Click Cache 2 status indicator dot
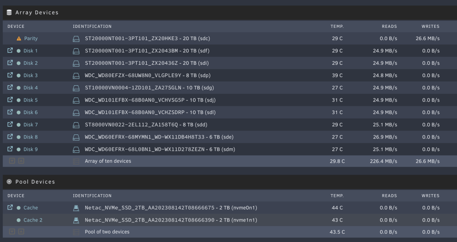Screen dimensions: 457x242 pos(19,220)
